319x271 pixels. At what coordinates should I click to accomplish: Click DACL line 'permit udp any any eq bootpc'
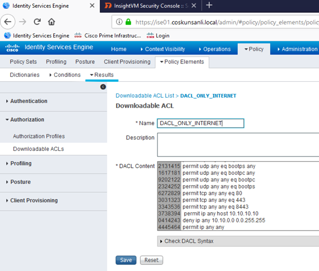click(x=219, y=179)
